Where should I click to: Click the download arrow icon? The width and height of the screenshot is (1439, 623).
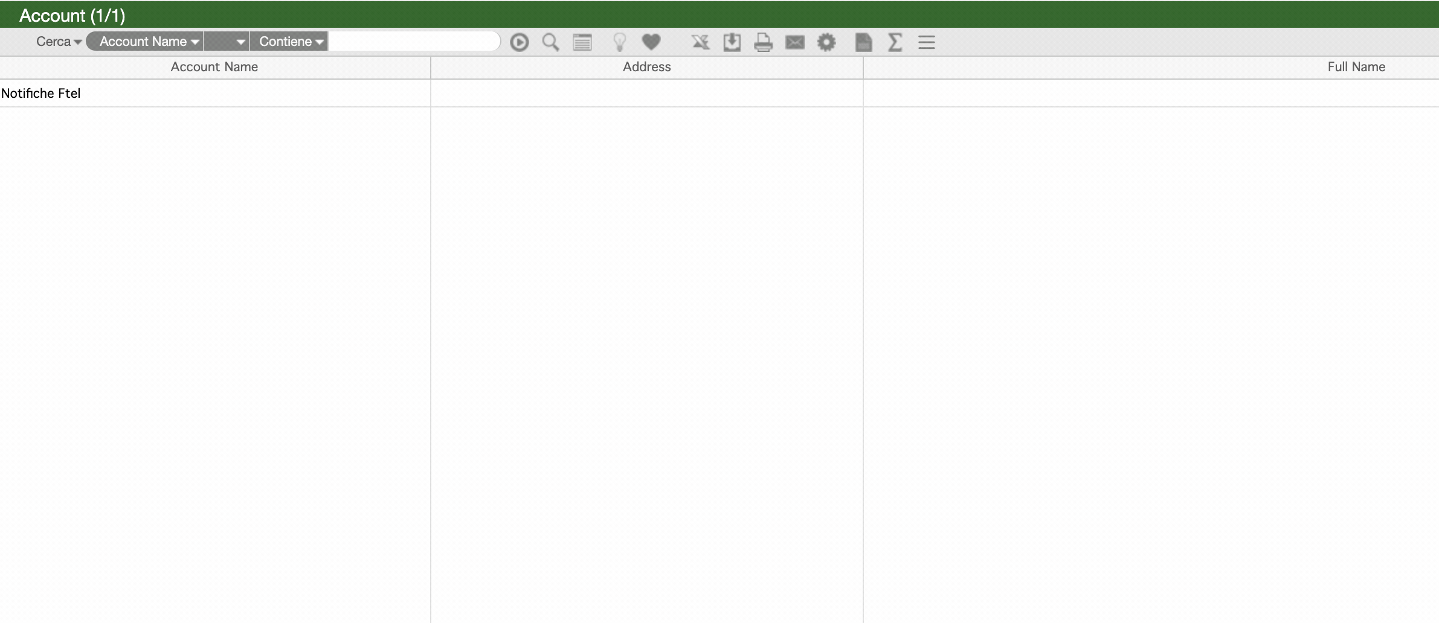(x=732, y=42)
